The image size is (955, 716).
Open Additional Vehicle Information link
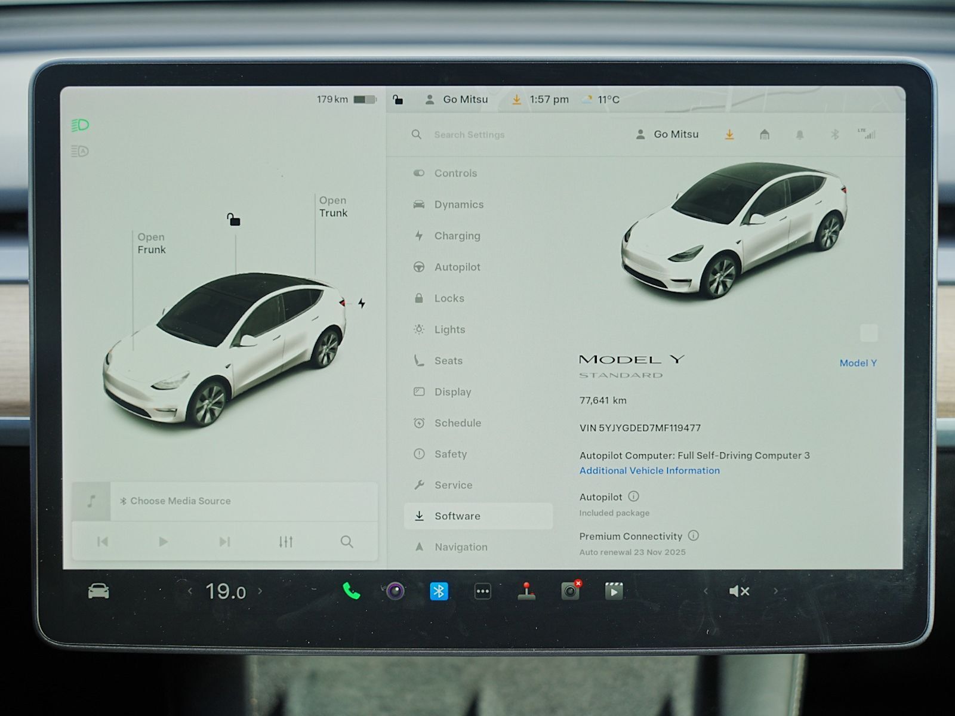(649, 471)
